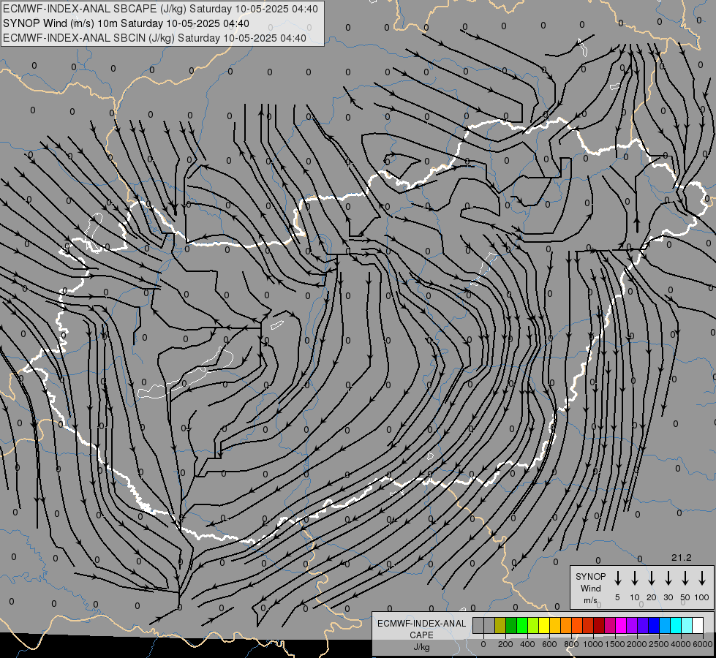Pick the pale cyan swatch before 6000
716x658 pixels.
point(686,625)
